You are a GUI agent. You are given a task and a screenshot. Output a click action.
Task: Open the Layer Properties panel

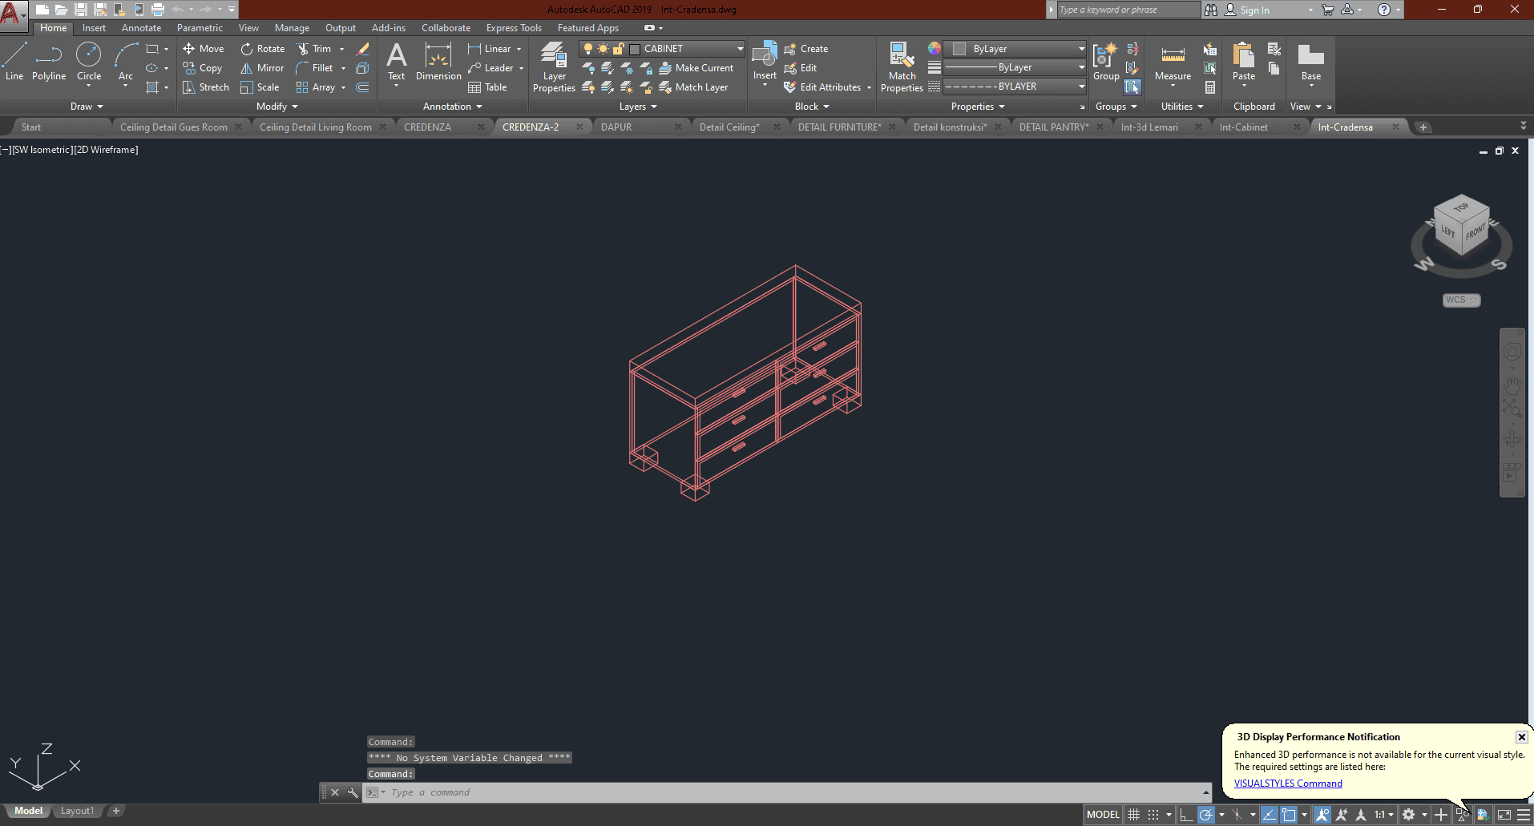pyautogui.click(x=554, y=66)
